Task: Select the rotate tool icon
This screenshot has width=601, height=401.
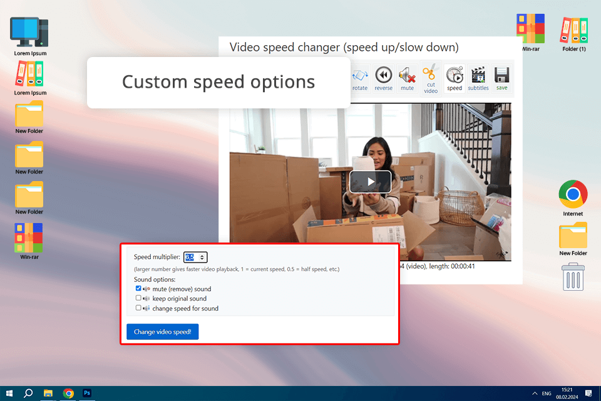Action: [x=360, y=79]
